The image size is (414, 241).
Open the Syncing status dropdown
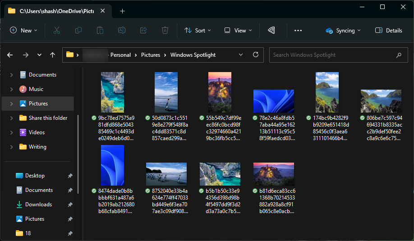343,31
